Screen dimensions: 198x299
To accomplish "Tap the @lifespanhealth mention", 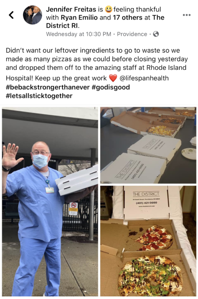I will click(144, 78).
